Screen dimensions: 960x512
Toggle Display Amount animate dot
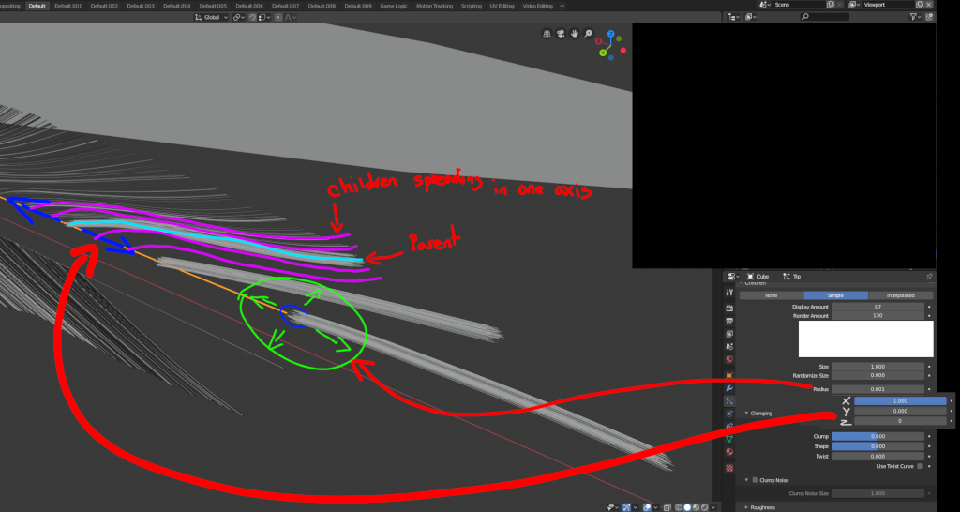(929, 307)
